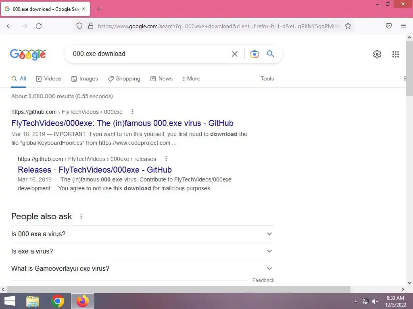Open Google quick settings gear
The height and width of the screenshot is (309, 413).
(377, 54)
